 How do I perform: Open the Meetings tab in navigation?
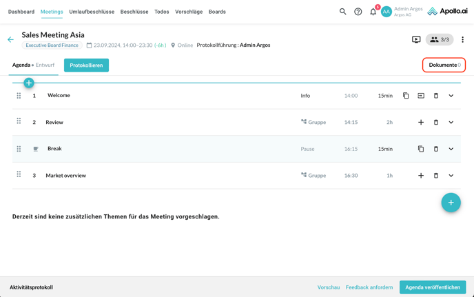coord(52,12)
